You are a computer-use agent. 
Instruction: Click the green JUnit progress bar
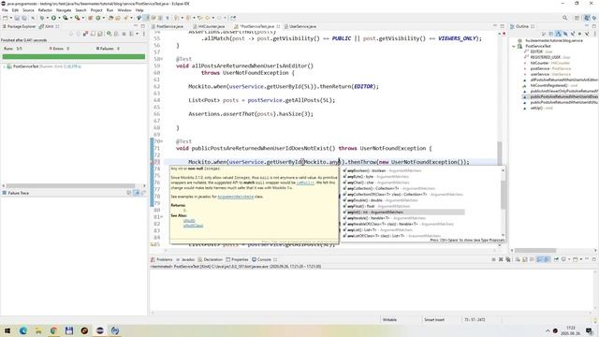74,56
